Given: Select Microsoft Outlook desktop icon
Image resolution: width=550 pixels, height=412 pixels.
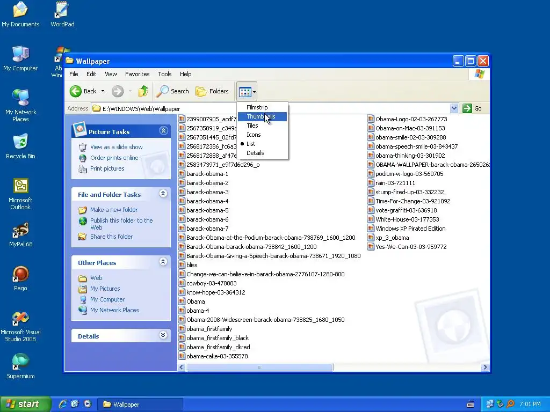Looking at the screenshot, I should tap(20, 194).
